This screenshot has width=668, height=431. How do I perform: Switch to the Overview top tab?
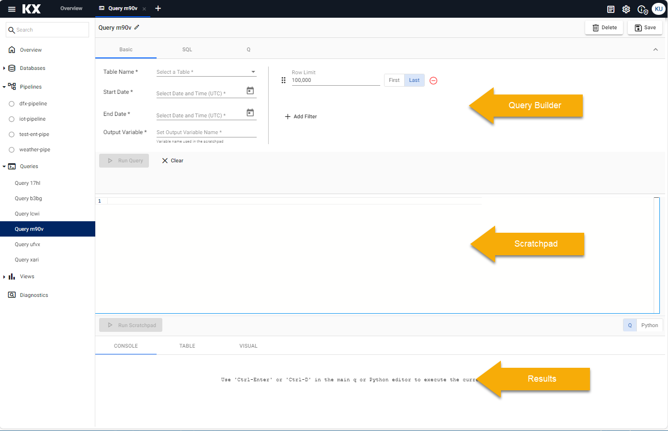click(x=71, y=8)
